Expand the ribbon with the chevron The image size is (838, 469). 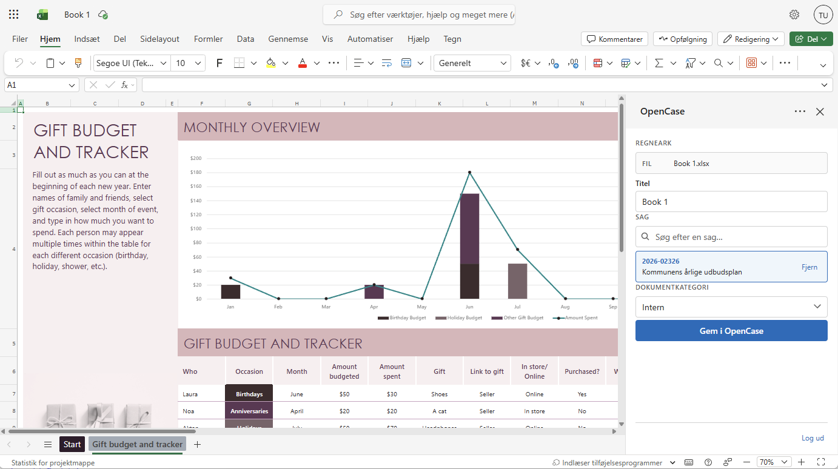823,65
